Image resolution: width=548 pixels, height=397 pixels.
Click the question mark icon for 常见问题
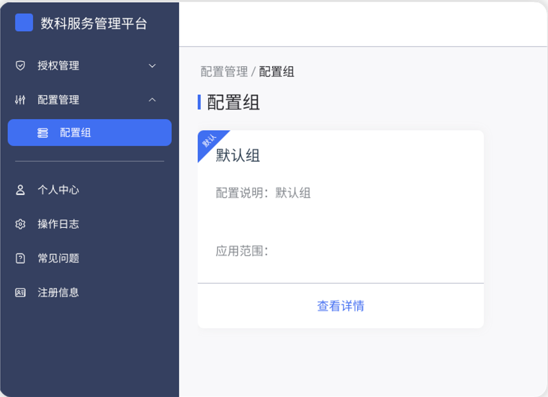20,258
